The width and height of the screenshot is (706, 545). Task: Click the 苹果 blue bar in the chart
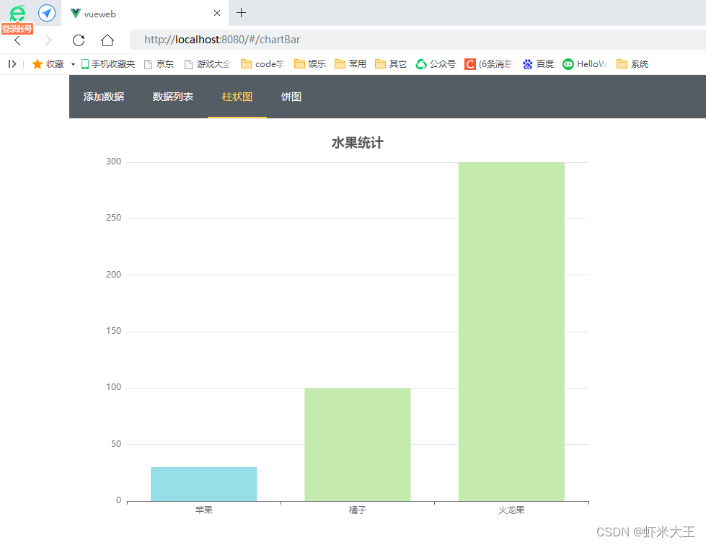pos(203,483)
